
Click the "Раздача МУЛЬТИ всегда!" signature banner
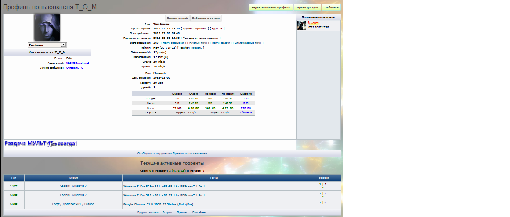click(x=41, y=143)
